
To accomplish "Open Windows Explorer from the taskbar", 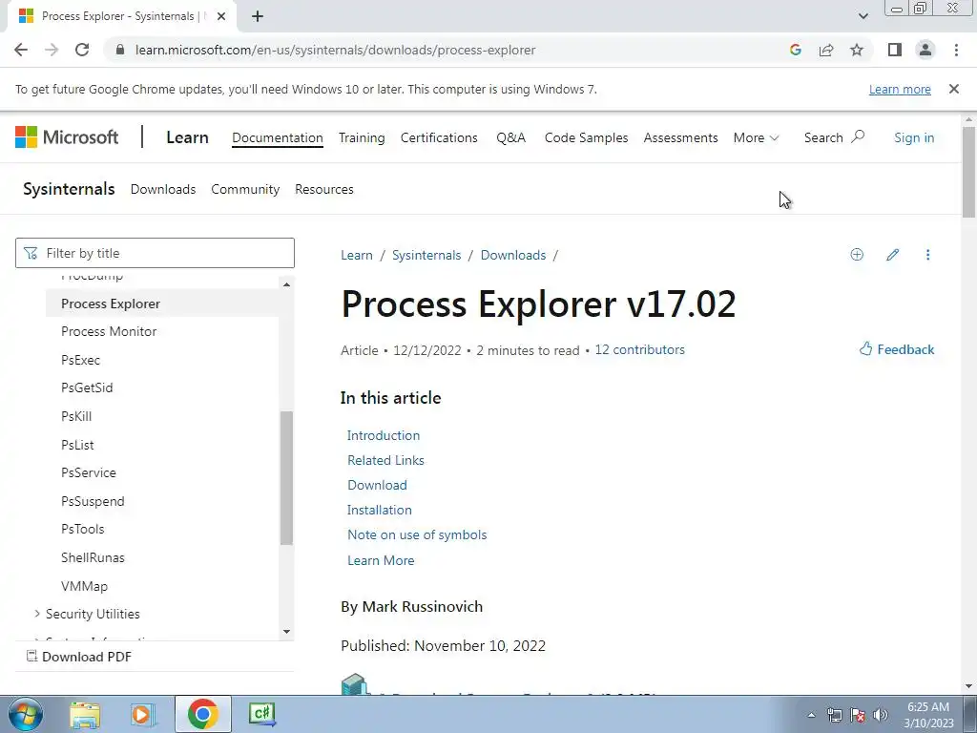I will pos(85,714).
